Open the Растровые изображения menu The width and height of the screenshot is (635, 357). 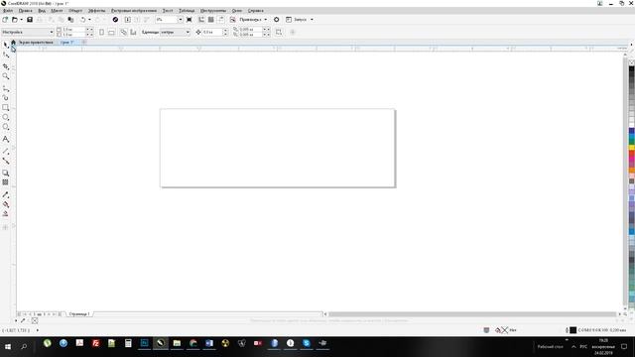coord(134,11)
